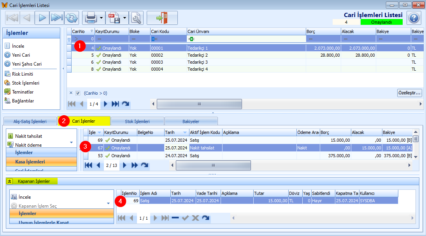This screenshot has height=236, width=426.
Task: Go to first record in main toolbar
Action: [12, 18]
